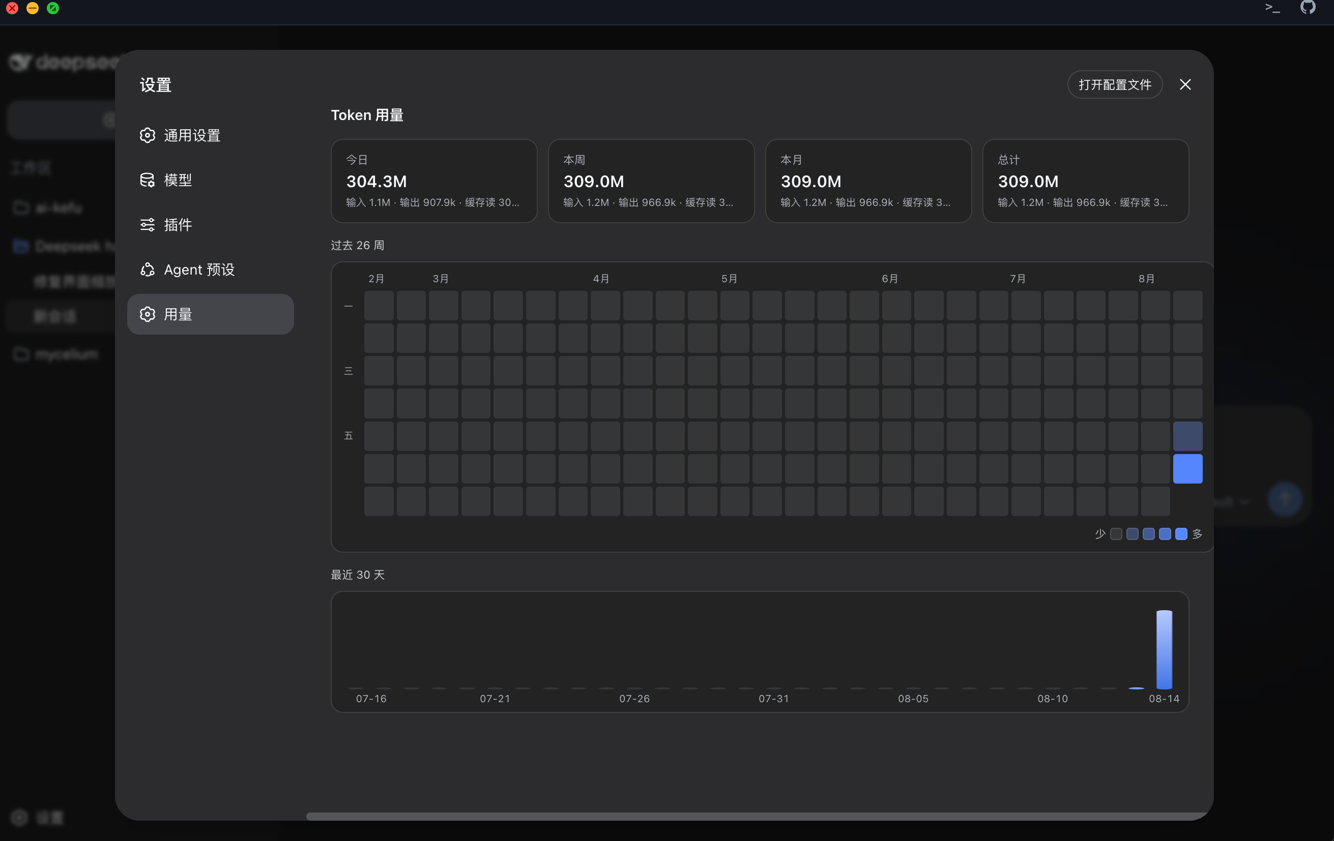Screen dimensions: 1334x841
Task: Click the gear icon beside 用量
Action: point(148,314)
